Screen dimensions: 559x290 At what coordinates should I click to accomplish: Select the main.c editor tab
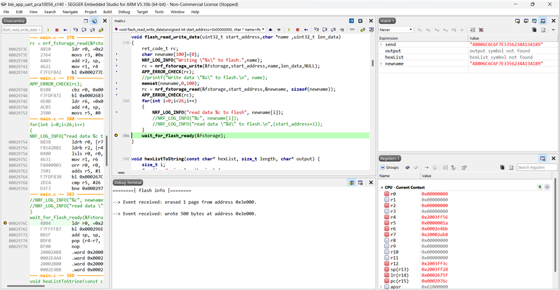pyautogui.click(x=120, y=21)
